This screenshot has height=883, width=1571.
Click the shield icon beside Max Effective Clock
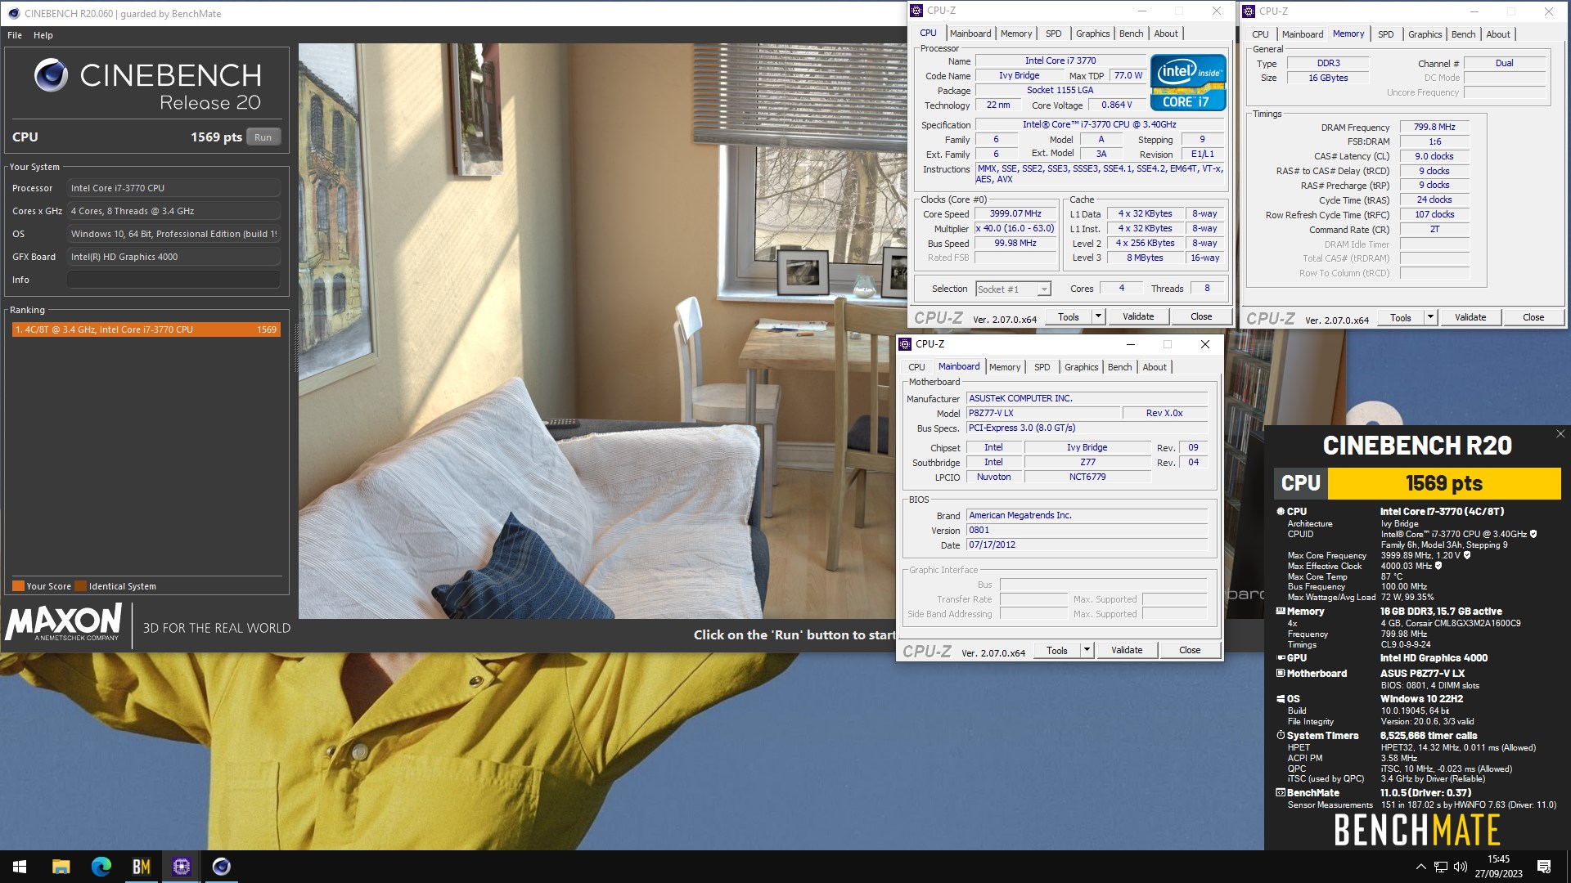click(1438, 566)
